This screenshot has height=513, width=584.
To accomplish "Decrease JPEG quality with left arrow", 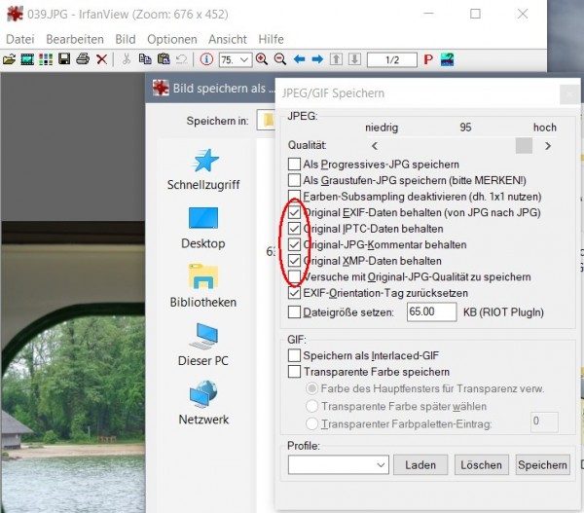I will (x=375, y=146).
